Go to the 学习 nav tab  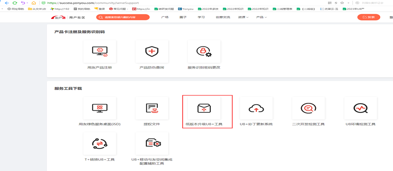coord(201,17)
